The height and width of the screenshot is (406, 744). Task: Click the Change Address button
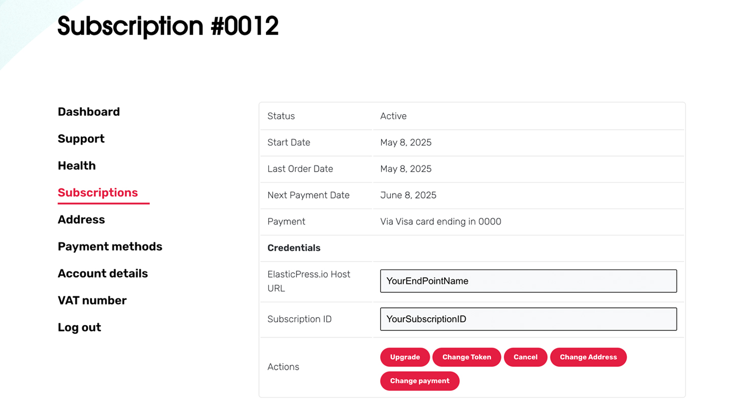click(x=588, y=357)
